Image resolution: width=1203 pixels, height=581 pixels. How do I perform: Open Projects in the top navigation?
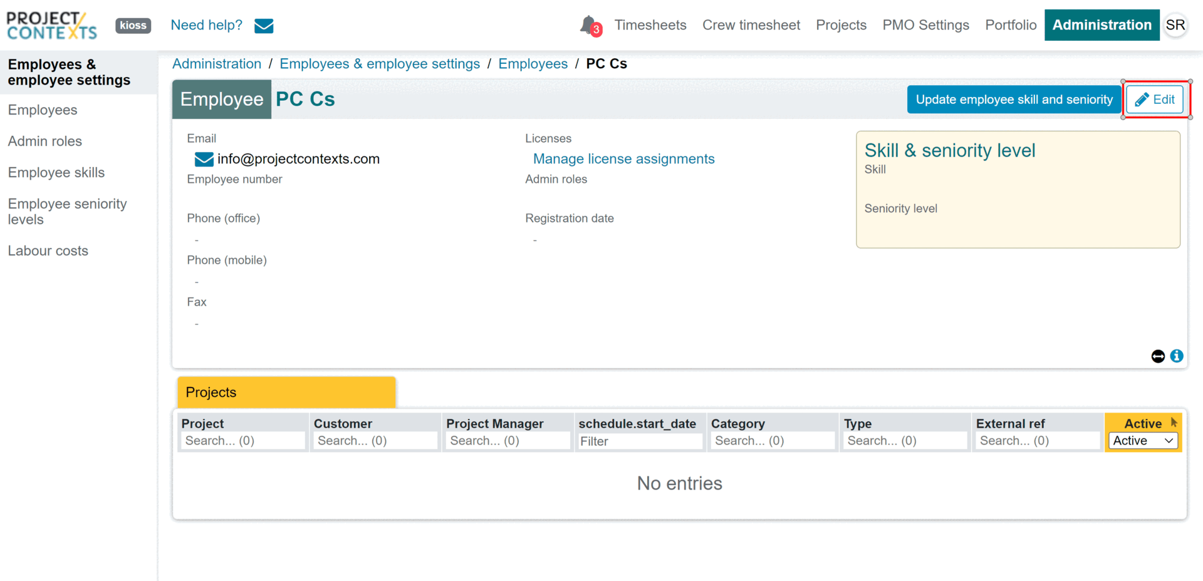coord(841,25)
